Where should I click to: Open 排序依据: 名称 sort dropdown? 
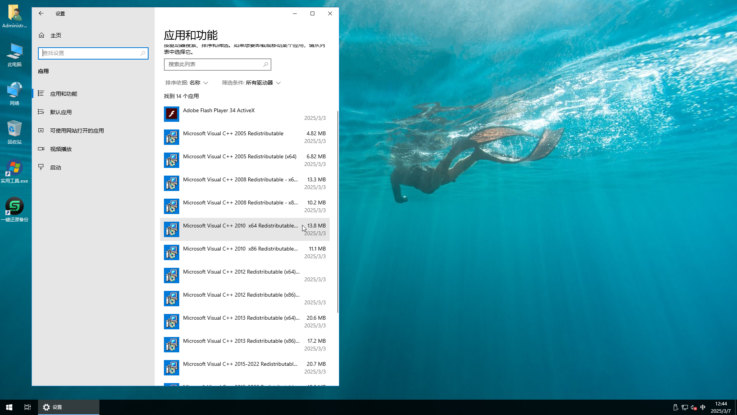[187, 83]
